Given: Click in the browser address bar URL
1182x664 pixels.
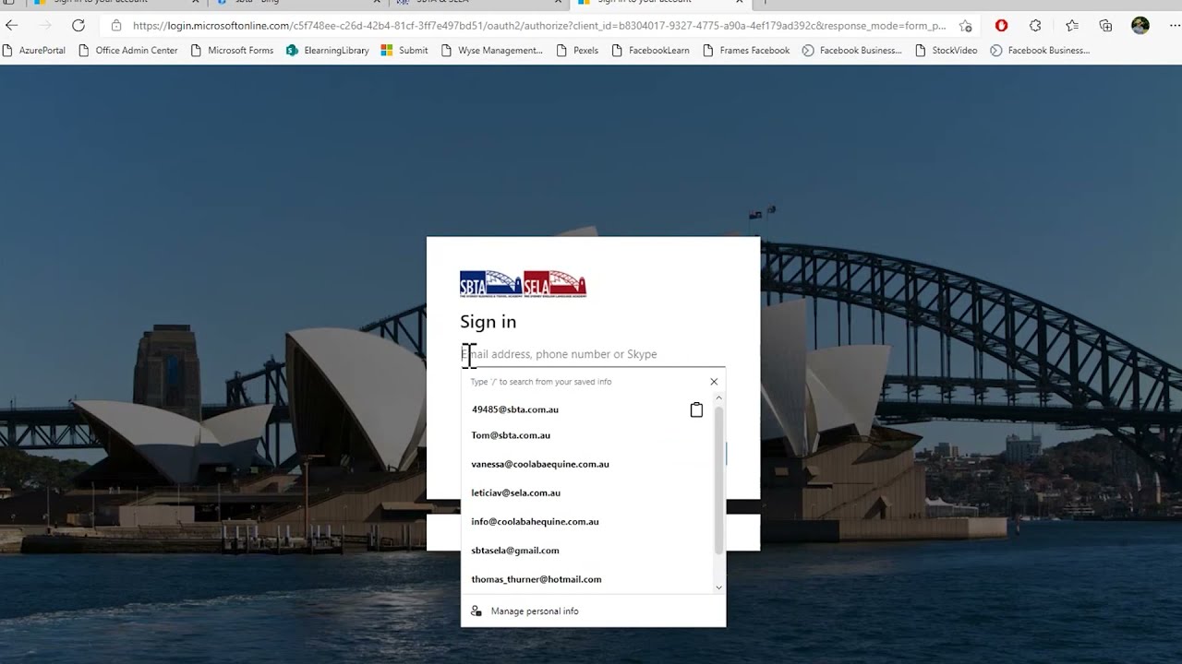Looking at the screenshot, I should (539, 26).
